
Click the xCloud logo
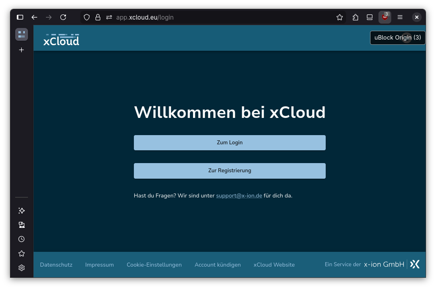click(x=61, y=40)
